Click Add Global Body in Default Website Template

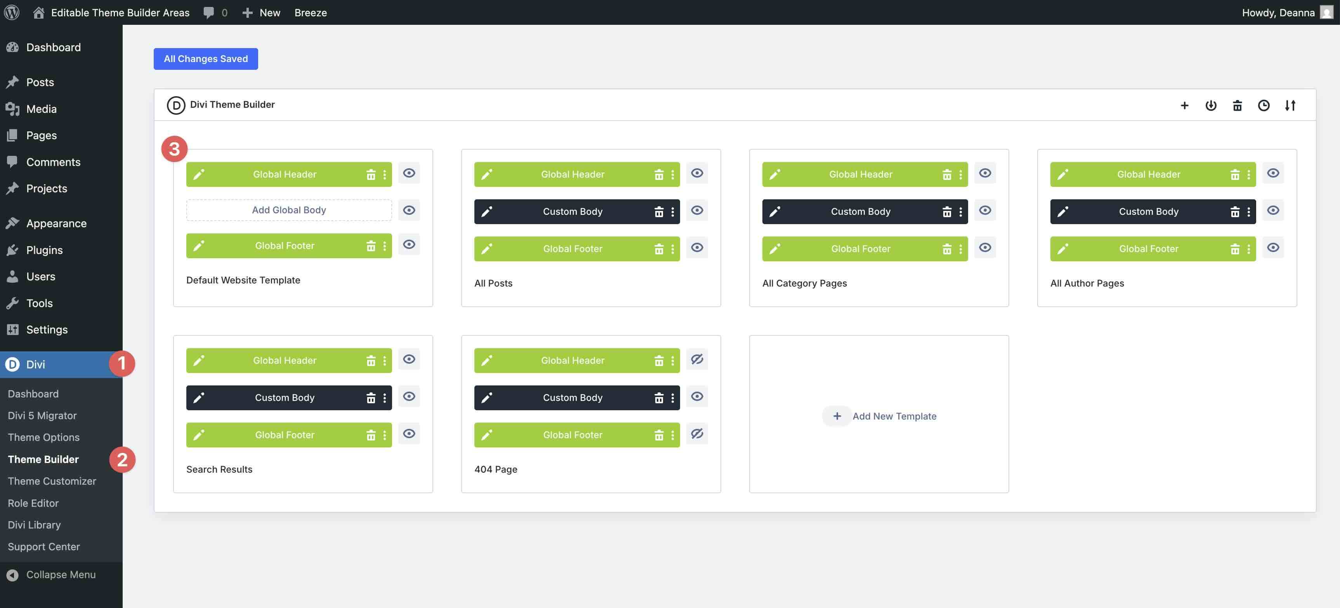point(289,210)
